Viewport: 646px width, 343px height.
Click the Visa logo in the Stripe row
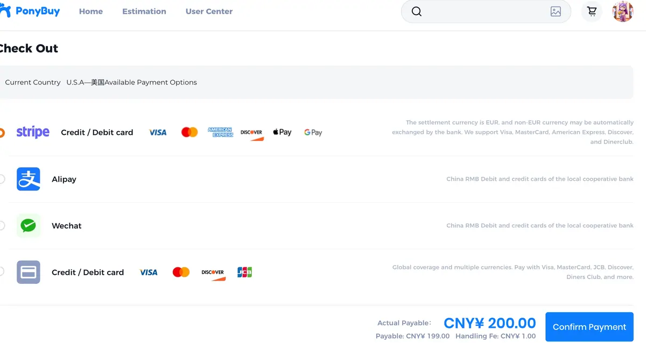pos(158,132)
